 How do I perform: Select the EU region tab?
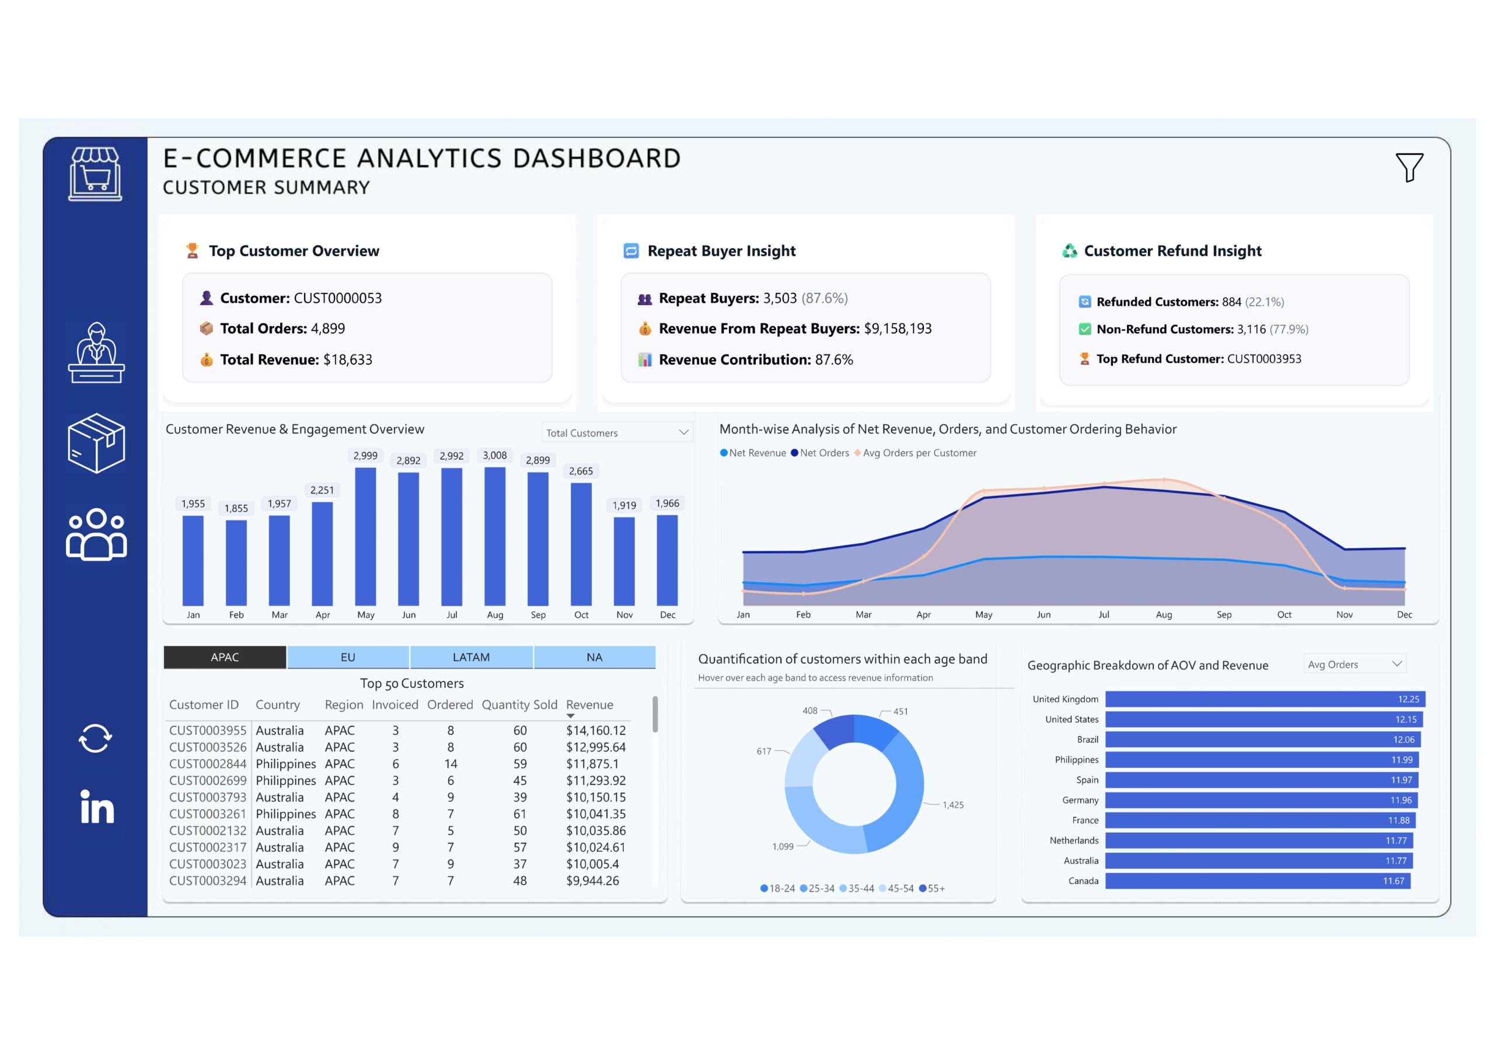(x=347, y=657)
